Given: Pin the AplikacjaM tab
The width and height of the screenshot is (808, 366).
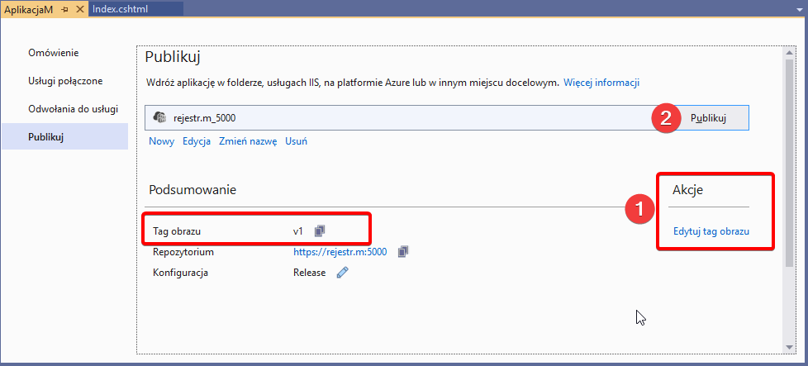Looking at the screenshot, I should click(64, 8).
